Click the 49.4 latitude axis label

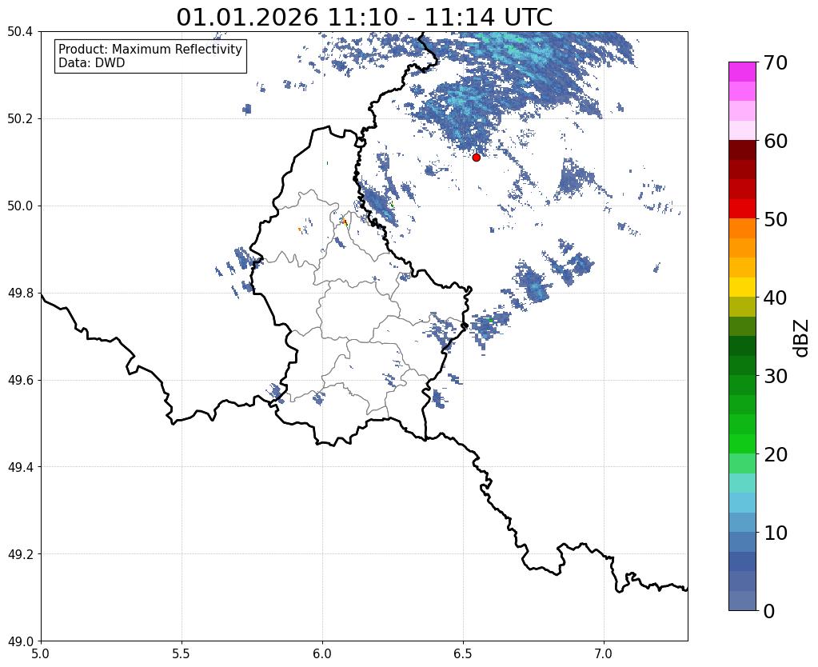(x=20, y=466)
